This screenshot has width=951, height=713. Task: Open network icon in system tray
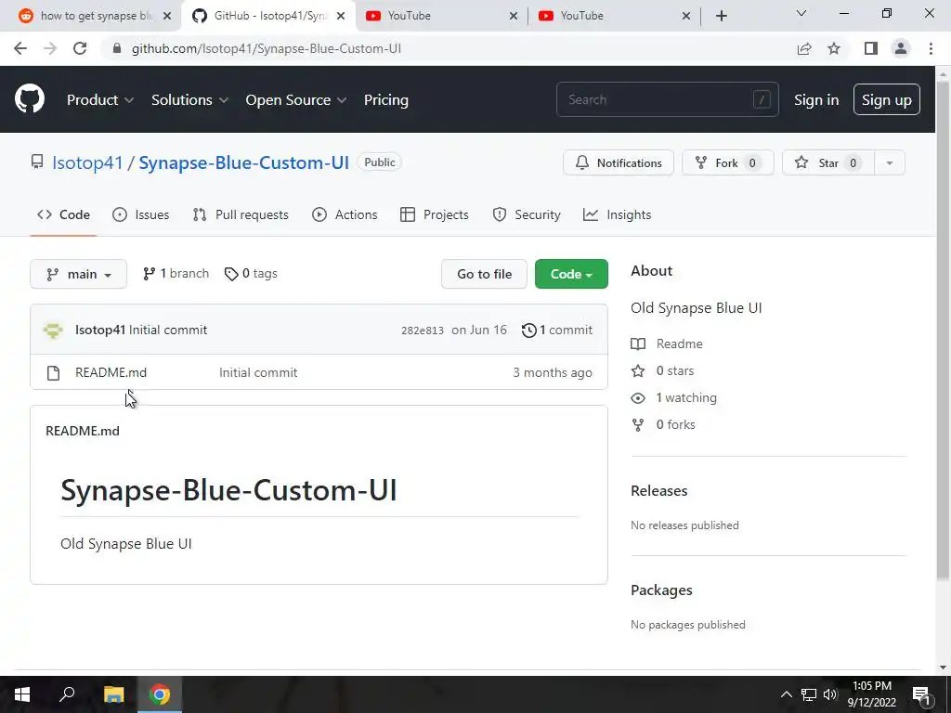point(809,694)
